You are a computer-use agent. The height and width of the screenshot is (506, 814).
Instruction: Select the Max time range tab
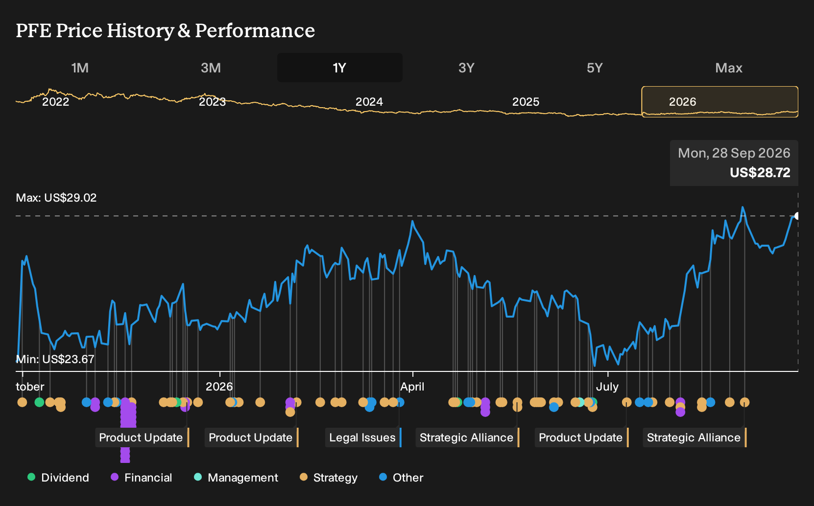tap(729, 68)
